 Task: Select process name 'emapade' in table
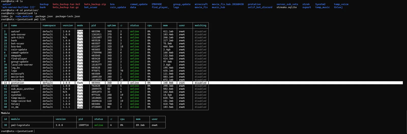[16, 56]
